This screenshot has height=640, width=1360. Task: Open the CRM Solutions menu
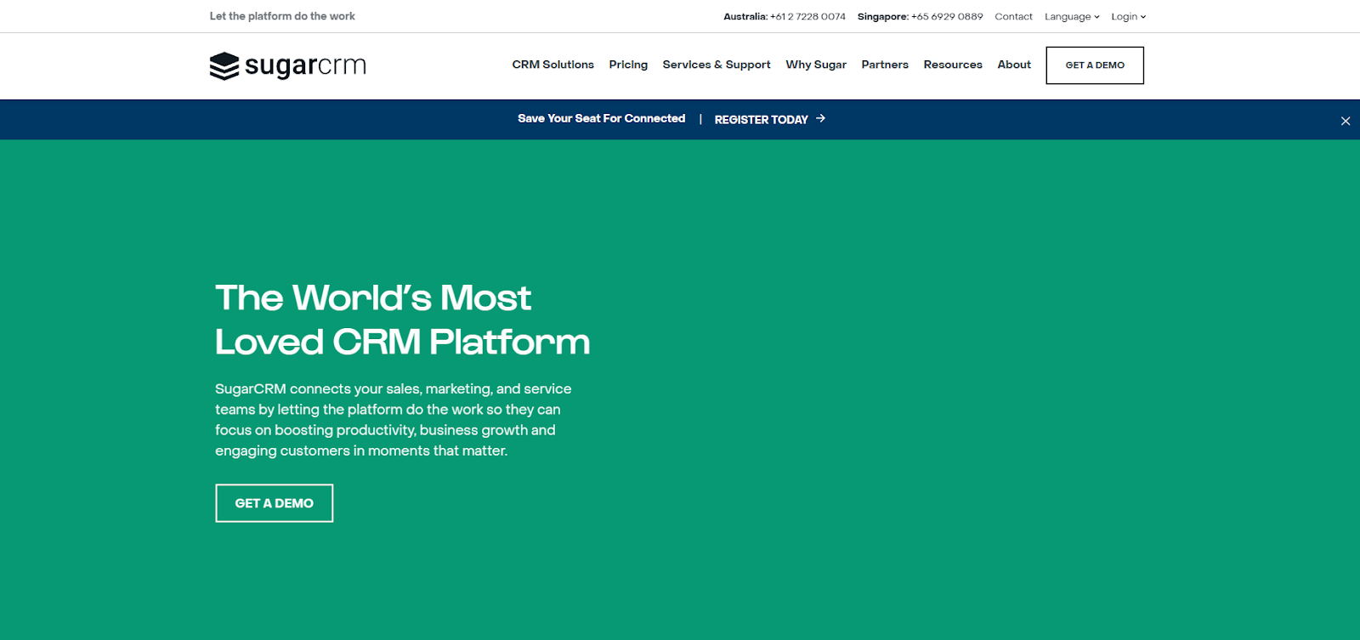pyautogui.click(x=552, y=65)
